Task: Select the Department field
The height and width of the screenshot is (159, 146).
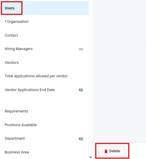Action: 45,139
